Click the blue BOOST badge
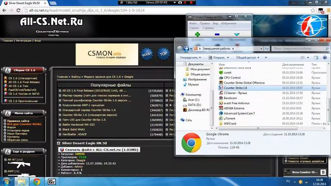 (147, 54)
